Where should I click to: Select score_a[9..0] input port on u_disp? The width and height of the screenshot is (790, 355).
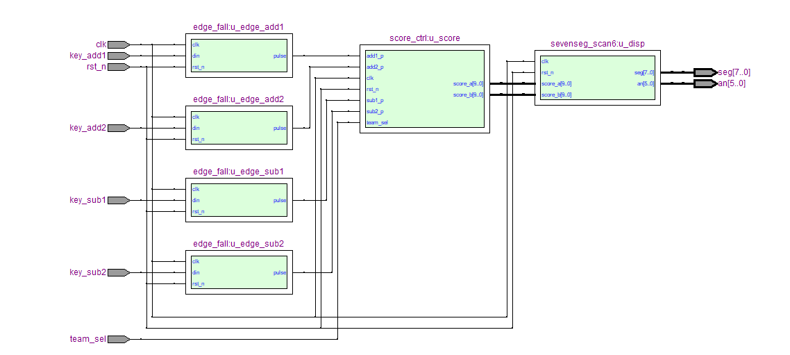[x=556, y=83]
